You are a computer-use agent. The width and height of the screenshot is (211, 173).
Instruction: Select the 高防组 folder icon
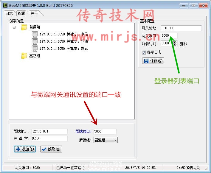24,56
